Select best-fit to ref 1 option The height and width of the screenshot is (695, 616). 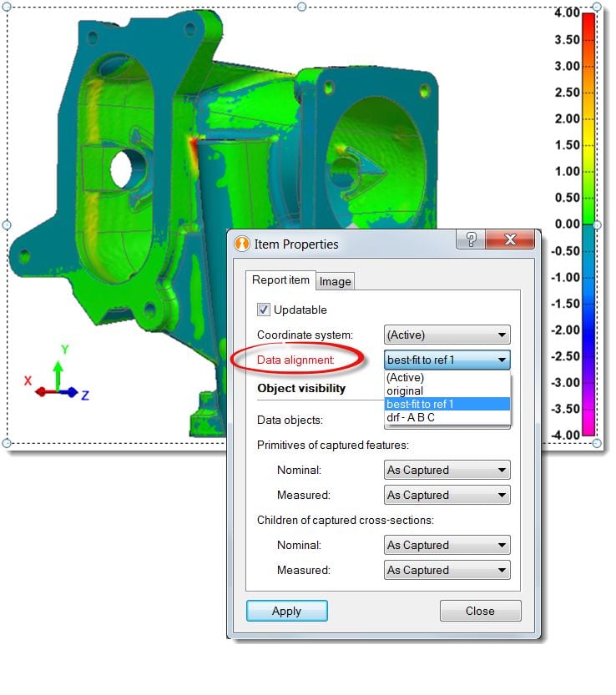click(447, 404)
